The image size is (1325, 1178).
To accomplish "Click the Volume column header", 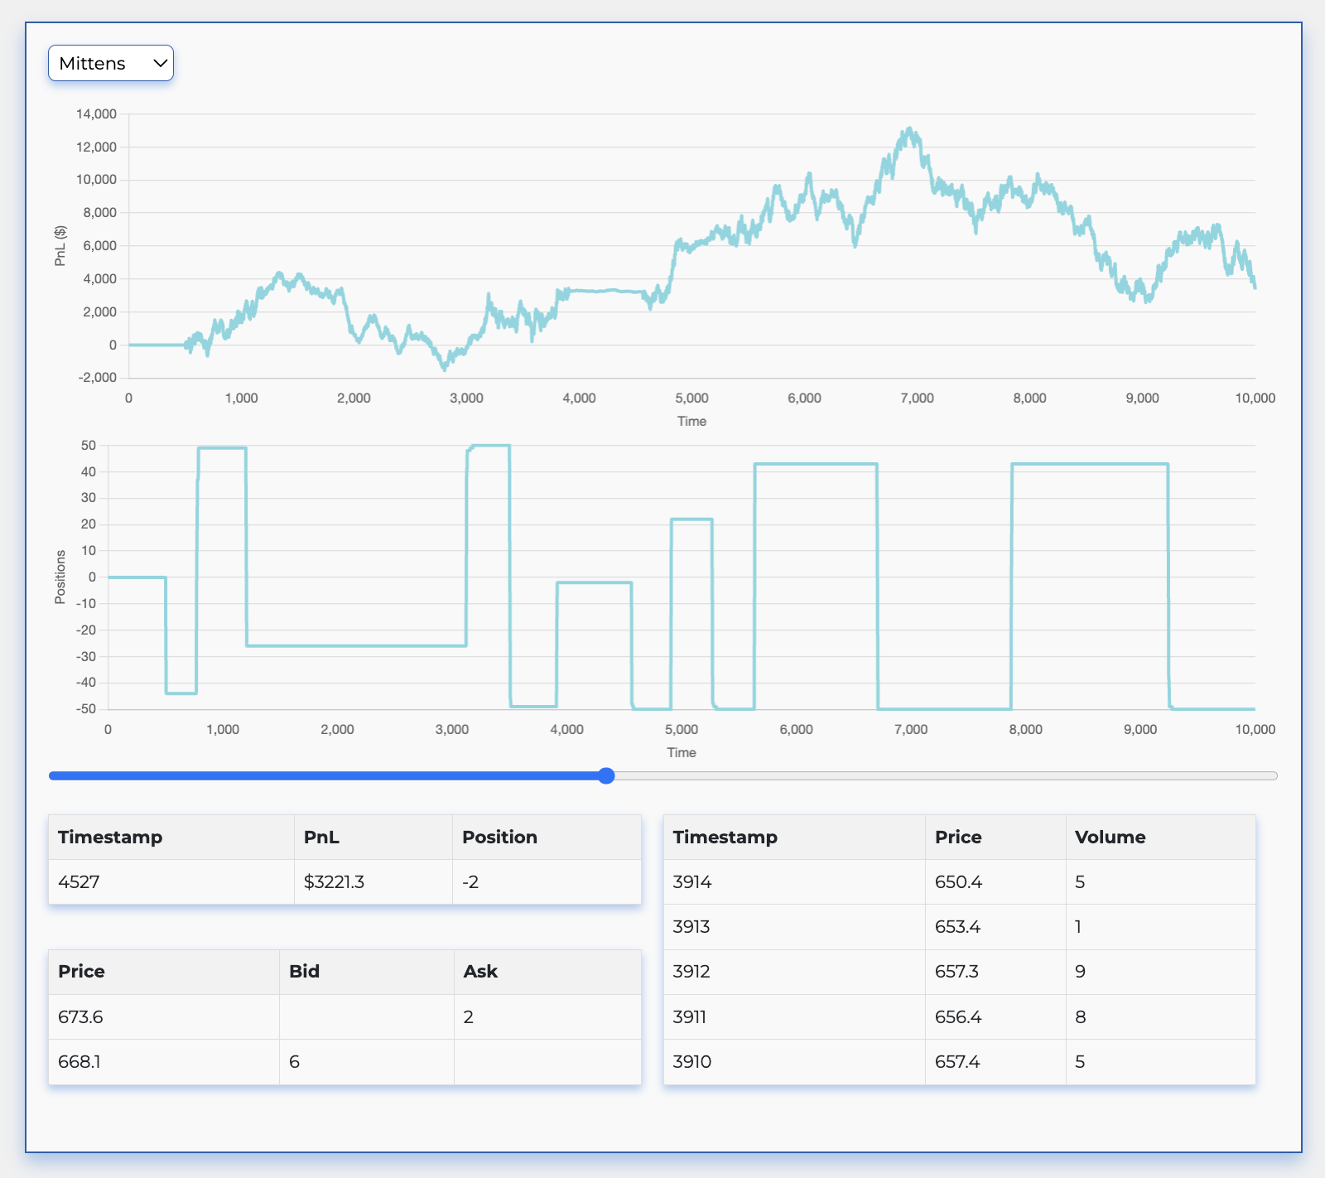I will pos(1160,837).
